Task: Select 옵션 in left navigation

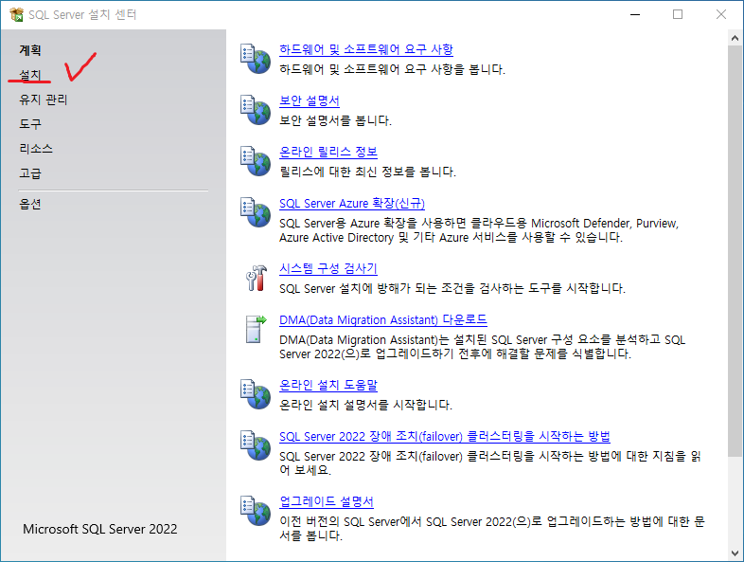Action: [x=30, y=204]
